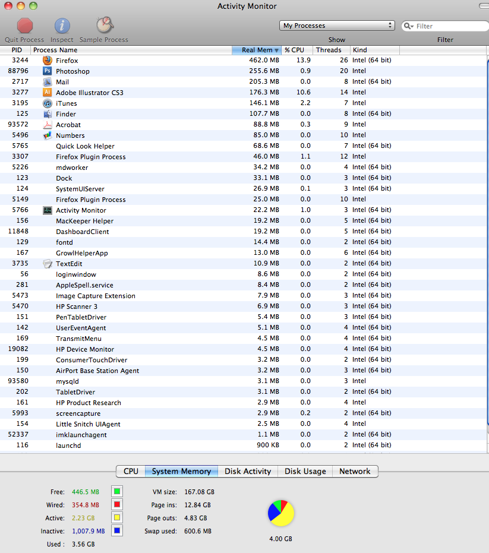Viewport: 489px width, 553px height.
Task: Sort by Process Name column header
Action: pos(131,50)
